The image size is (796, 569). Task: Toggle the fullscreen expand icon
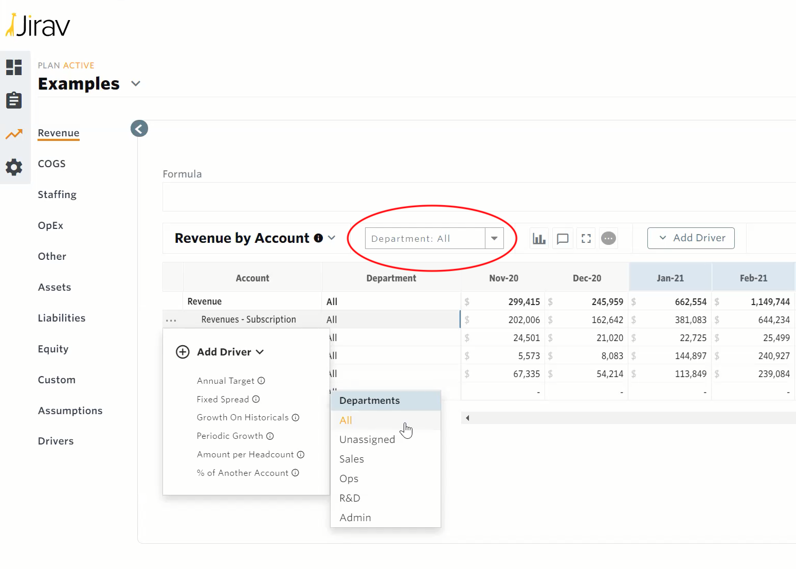(x=586, y=239)
